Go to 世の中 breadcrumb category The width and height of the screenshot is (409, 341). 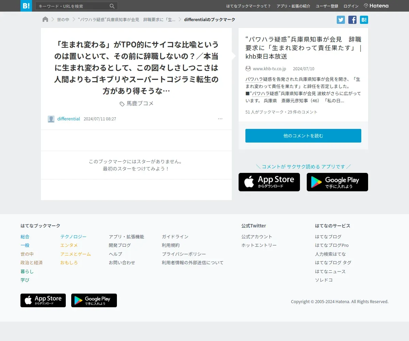point(63,20)
